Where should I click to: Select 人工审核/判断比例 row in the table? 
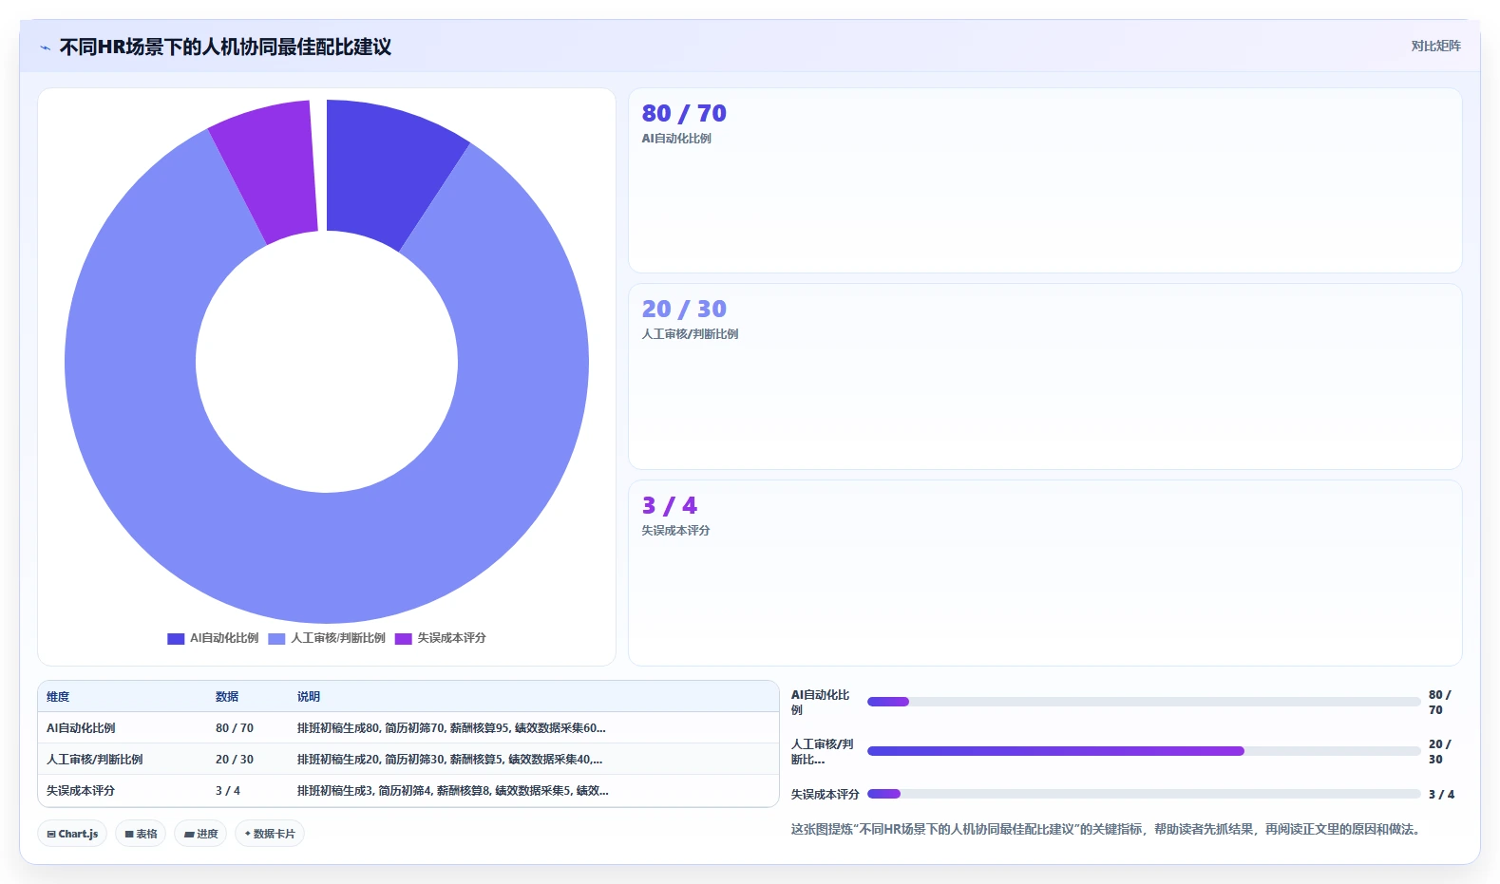408,760
